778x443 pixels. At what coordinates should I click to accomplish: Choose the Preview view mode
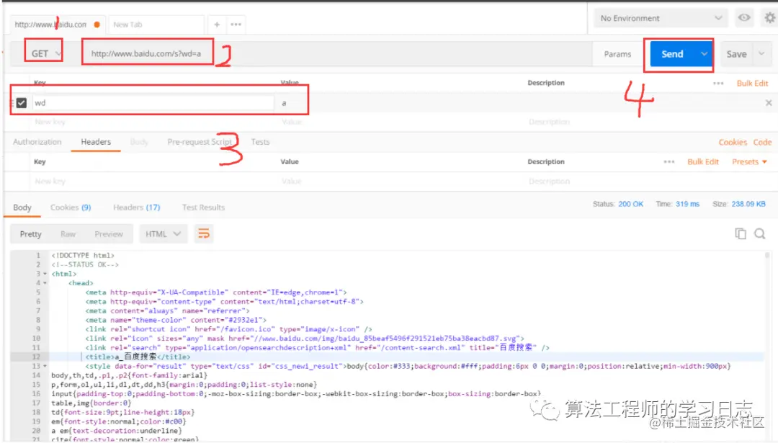[x=109, y=234]
